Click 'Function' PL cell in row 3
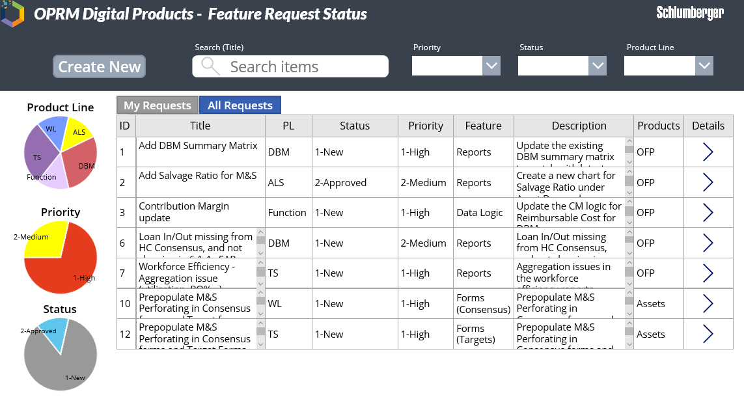 pos(287,213)
